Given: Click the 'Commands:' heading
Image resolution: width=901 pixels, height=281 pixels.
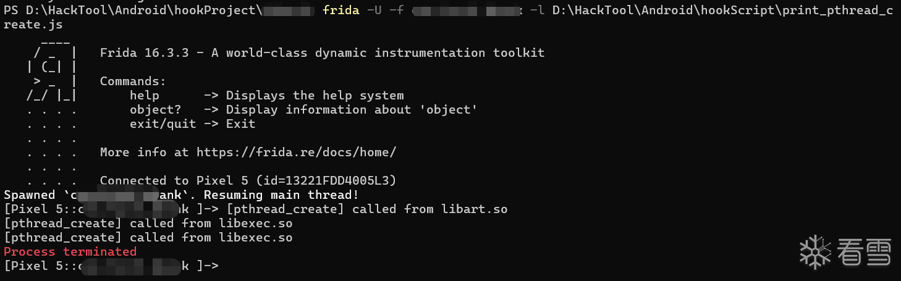Looking at the screenshot, I should (133, 81).
